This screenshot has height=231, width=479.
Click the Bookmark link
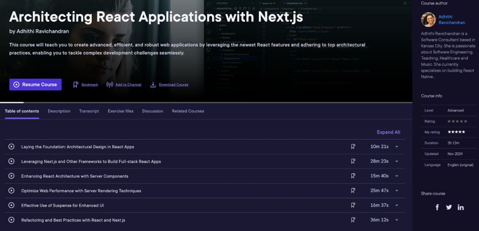click(90, 85)
